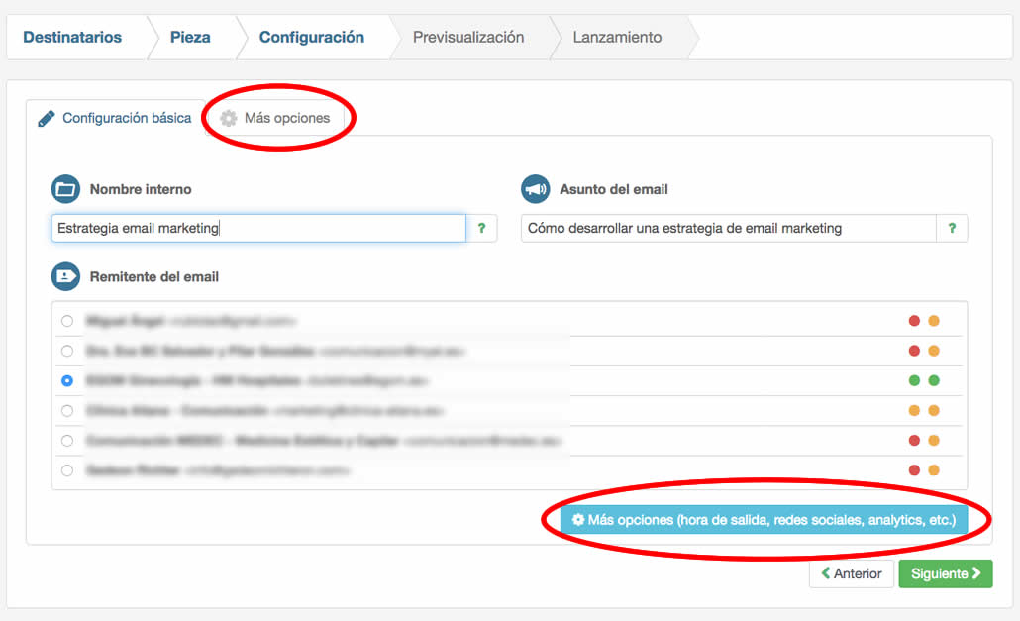Click the contact icon beside Remitente del email
This screenshot has width=1020, height=621.
(x=65, y=276)
